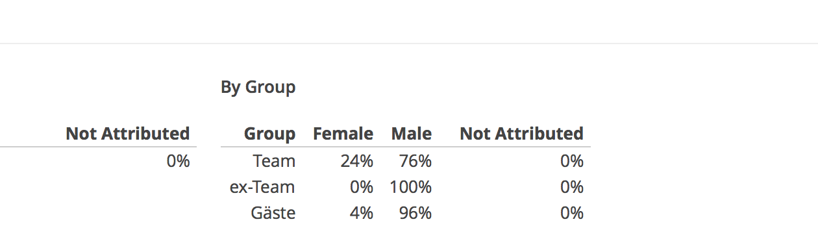Click the left table's 0% value
Viewport: 818px width, 239px height.
(178, 161)
